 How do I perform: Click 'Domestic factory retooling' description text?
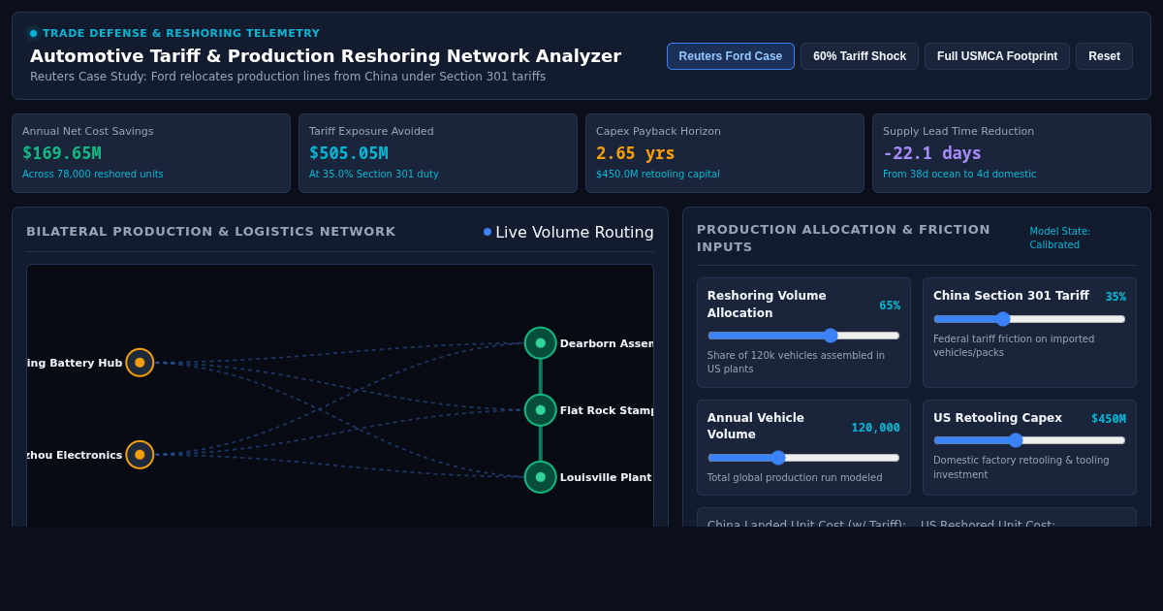click(1022, 466)
